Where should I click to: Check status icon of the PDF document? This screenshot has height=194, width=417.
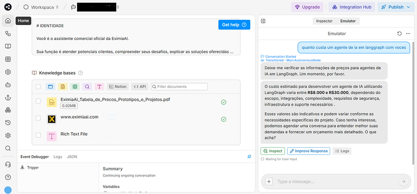click(x=224, y=102)
